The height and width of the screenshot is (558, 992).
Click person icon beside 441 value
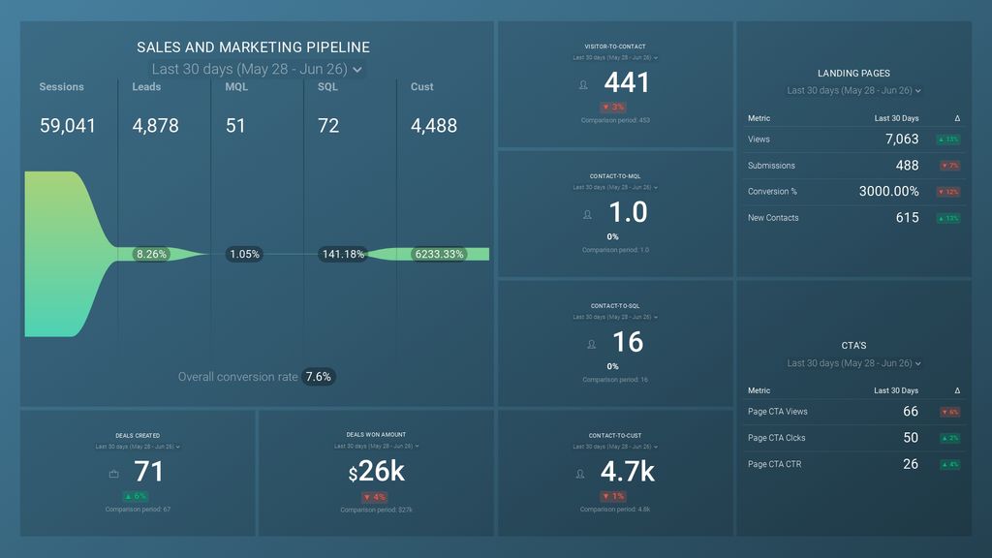coord(583,85)
